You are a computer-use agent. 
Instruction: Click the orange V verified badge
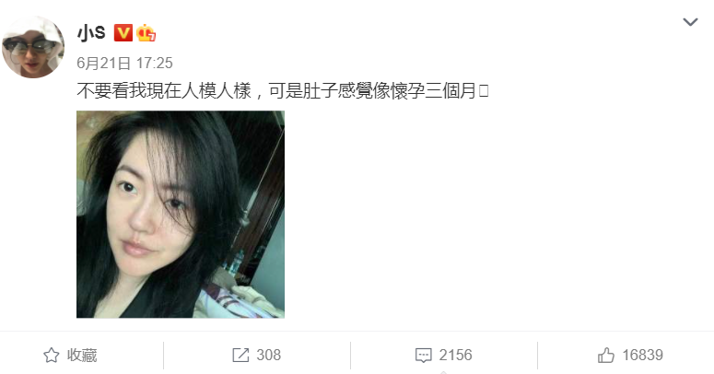pos(123,33)
